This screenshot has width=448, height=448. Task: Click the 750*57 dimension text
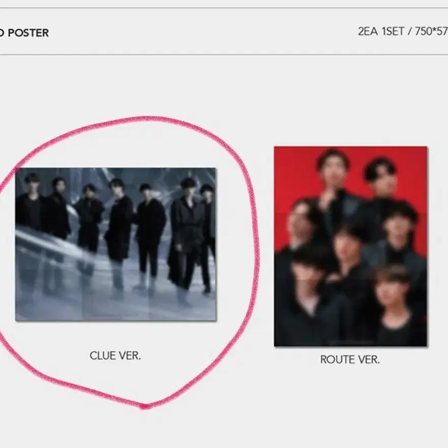point(431,32)
